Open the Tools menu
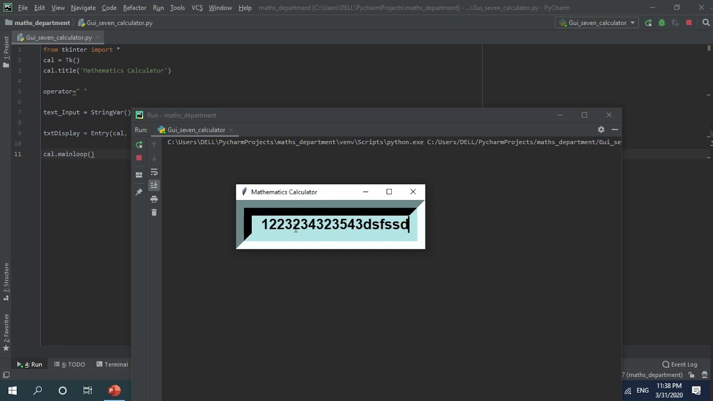Image resolution: width=713 pixels, height=401 pixels. tap(178, 8)
